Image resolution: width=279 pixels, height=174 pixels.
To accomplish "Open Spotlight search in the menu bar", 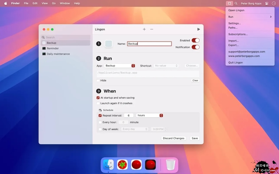I will click(236, 3).
